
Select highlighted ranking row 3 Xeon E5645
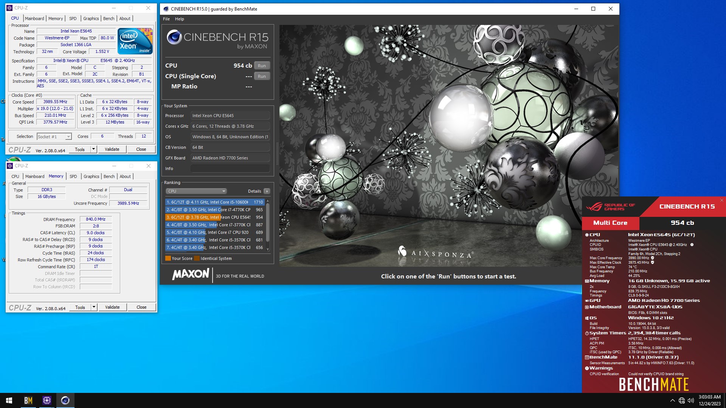(x=215, y=217)
